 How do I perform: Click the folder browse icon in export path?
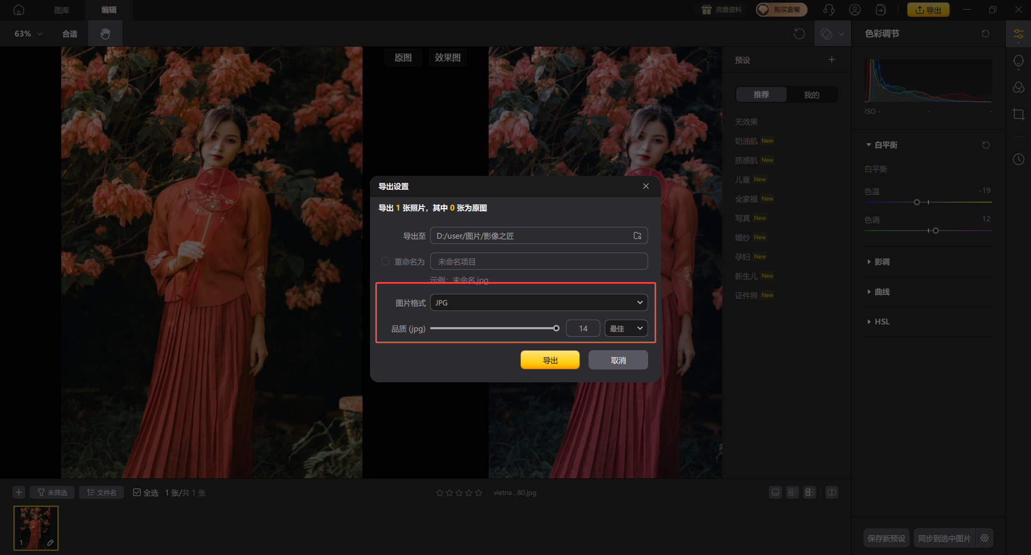click(x=637, y=236)
